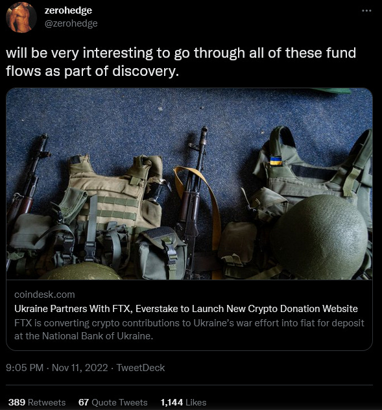Image resolution: width=382 pixels, height=410 pixels.
Task: Open the Ukraine Partners With FTX headline
Action: [x=186, y=309]
